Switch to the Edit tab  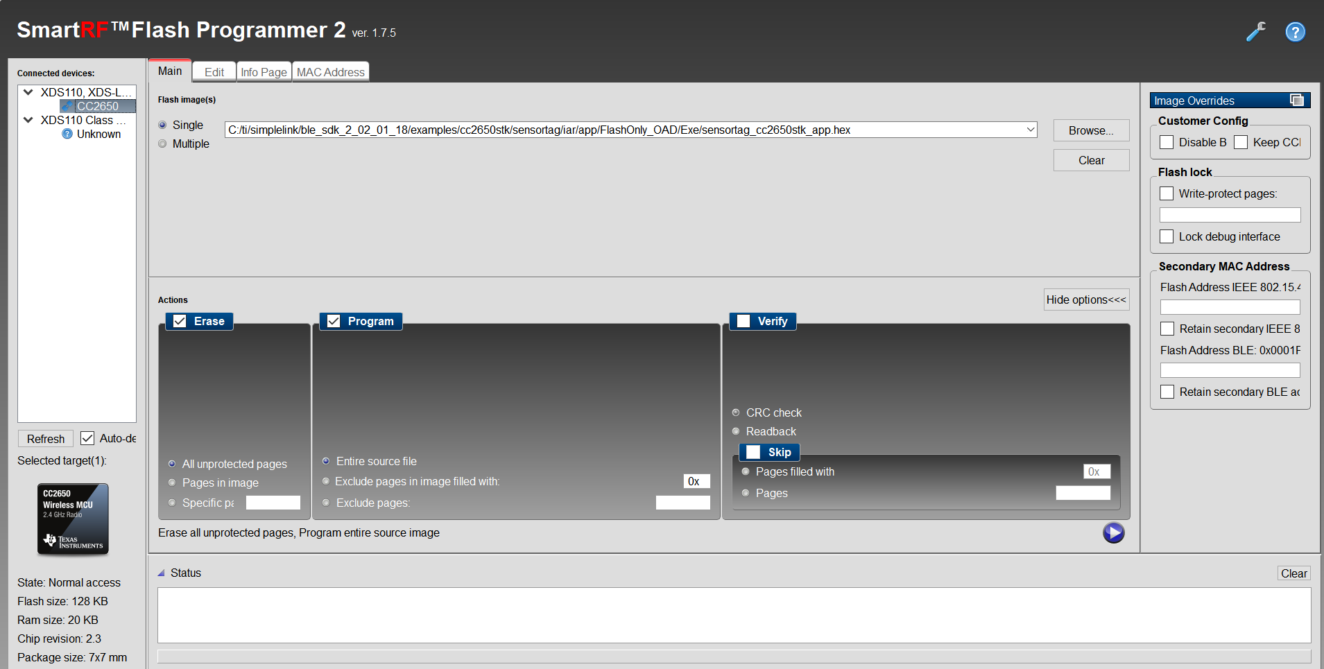(x=214, y=72)
